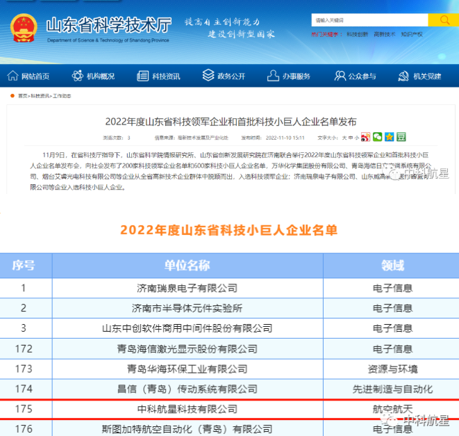Click the 单位名称 column header
The height and width of the screenshot is (436, 459).
click(x=187, y=266)
